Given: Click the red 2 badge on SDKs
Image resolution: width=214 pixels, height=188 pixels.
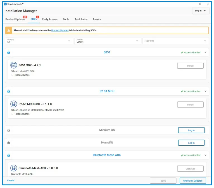Looking at the screenshot, I should (37, 17).
